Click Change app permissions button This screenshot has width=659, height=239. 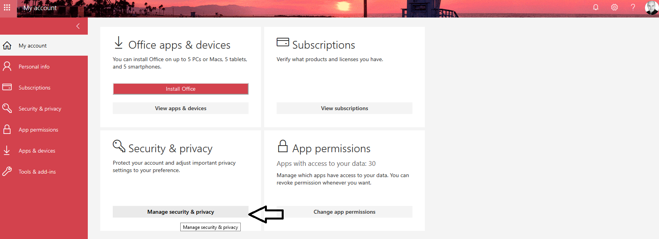point(345,212)
